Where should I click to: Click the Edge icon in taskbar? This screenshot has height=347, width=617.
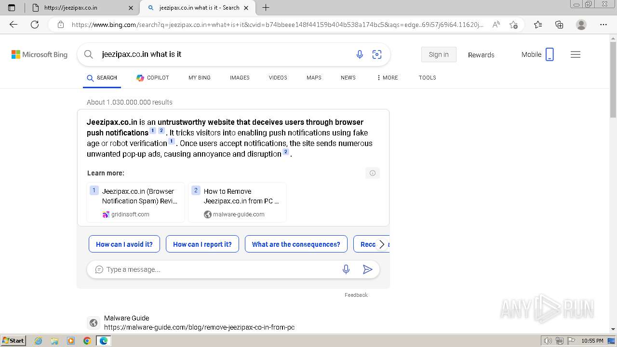[x=104, y=341]
